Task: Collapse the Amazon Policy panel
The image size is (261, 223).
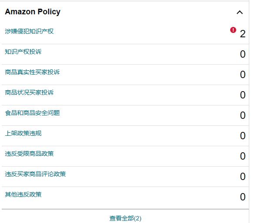Action: click(239, 13)
